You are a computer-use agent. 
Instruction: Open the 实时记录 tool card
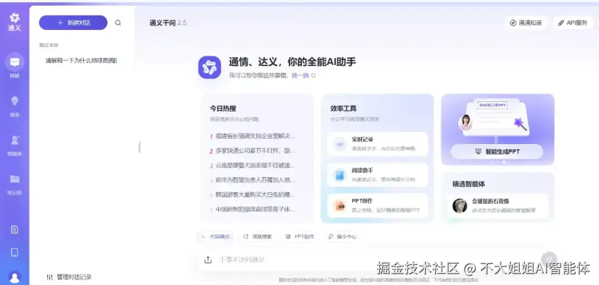pos(378,144)
